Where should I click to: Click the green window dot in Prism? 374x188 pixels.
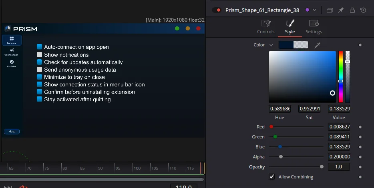(177, 28)
